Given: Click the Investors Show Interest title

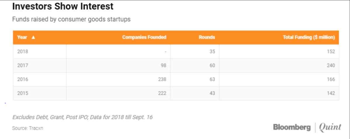Looking at the screenshot, I should 63,6.
